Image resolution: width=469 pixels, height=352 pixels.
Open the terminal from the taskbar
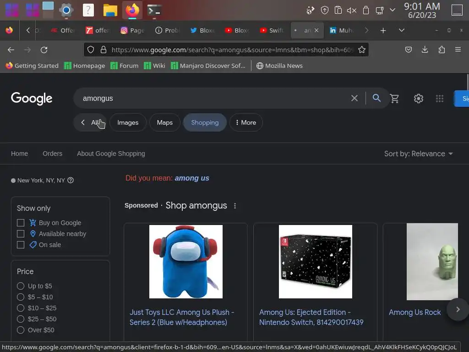(x=154, y=10)
